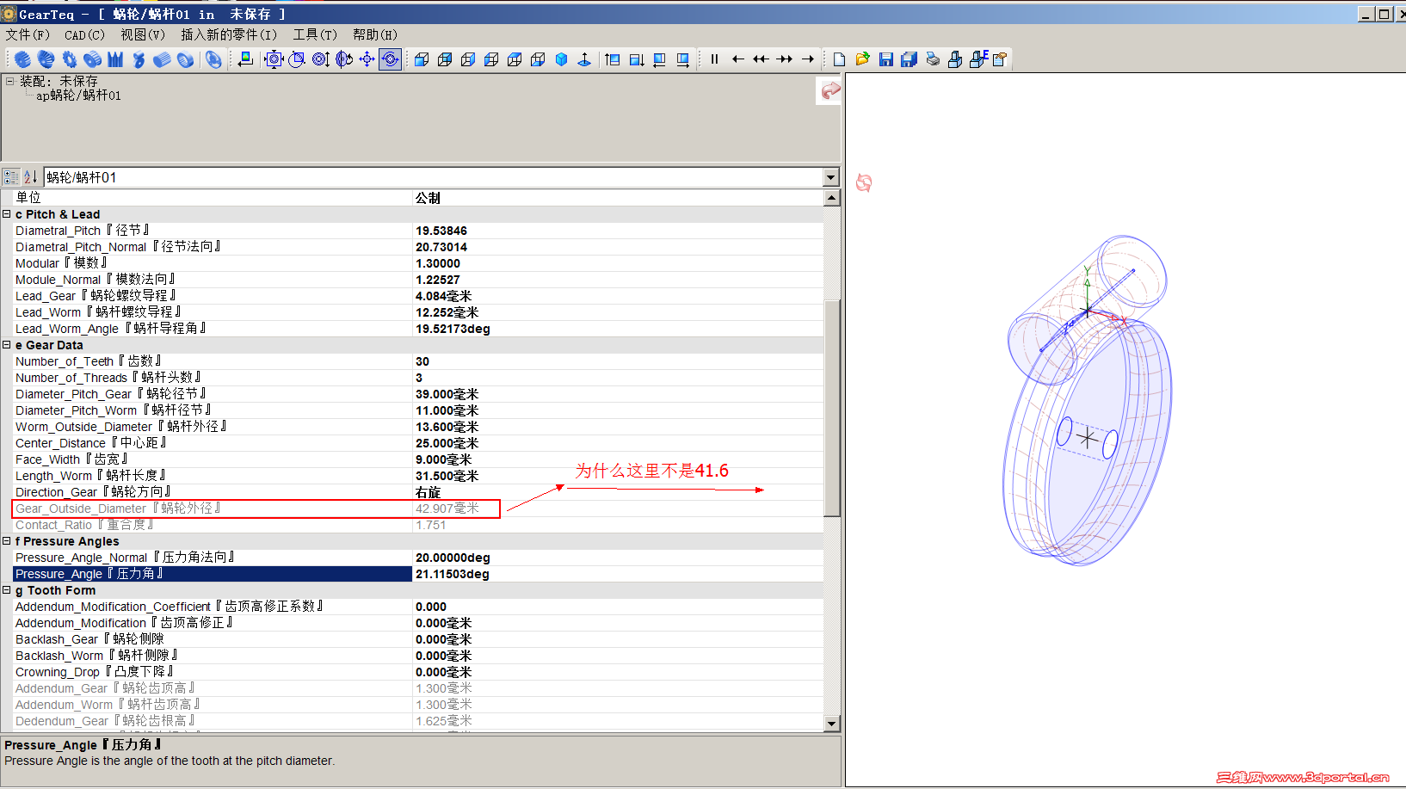Click the Number_of_Teeth value 30
This screenshot has height=789, width=1406.
coord(422,361)
